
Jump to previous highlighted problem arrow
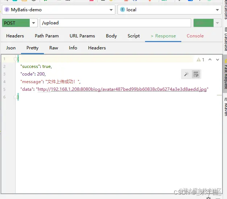(x=210, y=60)
